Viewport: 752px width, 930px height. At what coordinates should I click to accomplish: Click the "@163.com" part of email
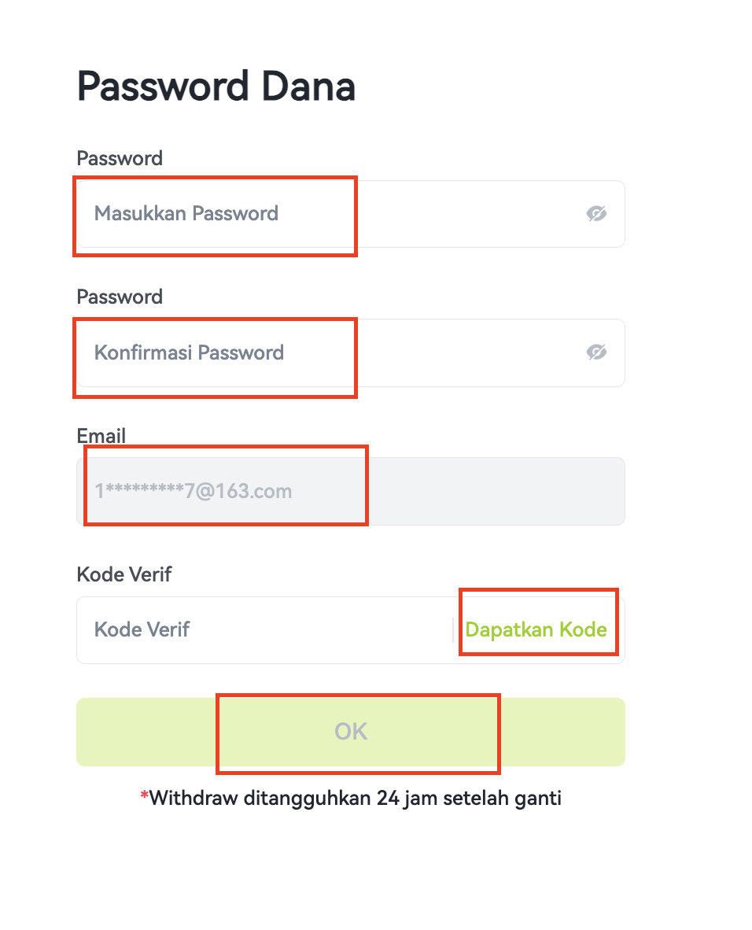point(244,491)
